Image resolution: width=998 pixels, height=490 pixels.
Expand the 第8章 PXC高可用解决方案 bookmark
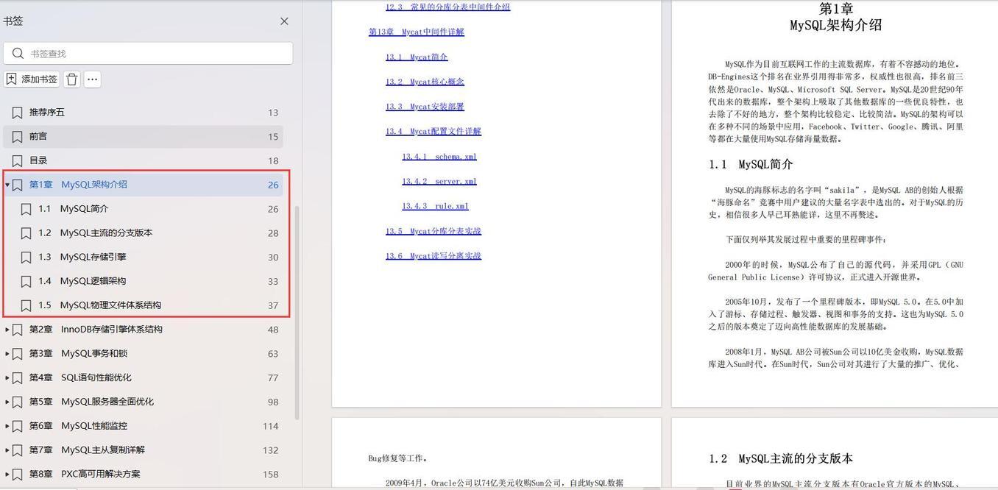click(7, 475)
